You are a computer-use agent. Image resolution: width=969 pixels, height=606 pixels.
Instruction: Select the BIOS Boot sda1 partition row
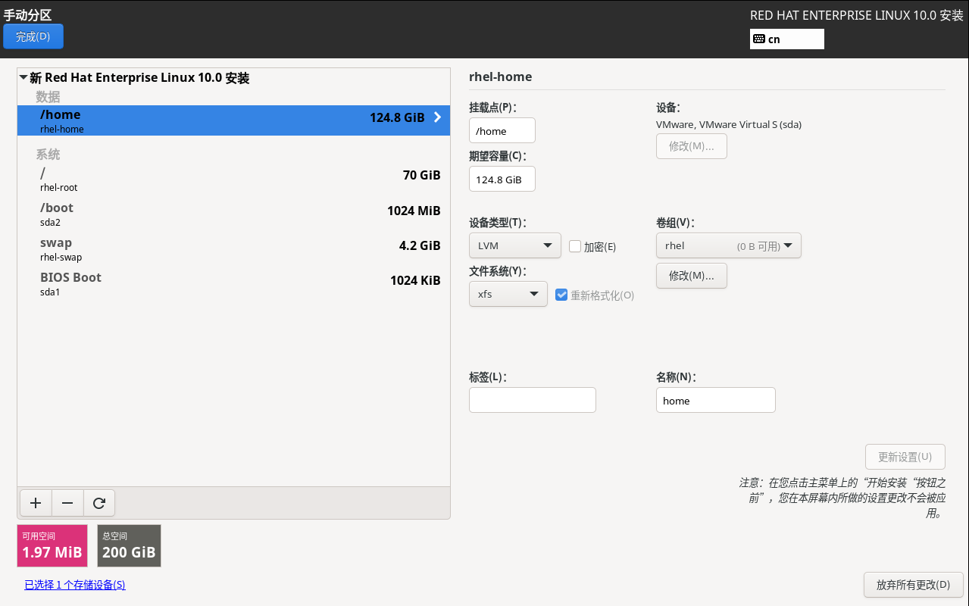pyautogui.click(x=234, y=283)
